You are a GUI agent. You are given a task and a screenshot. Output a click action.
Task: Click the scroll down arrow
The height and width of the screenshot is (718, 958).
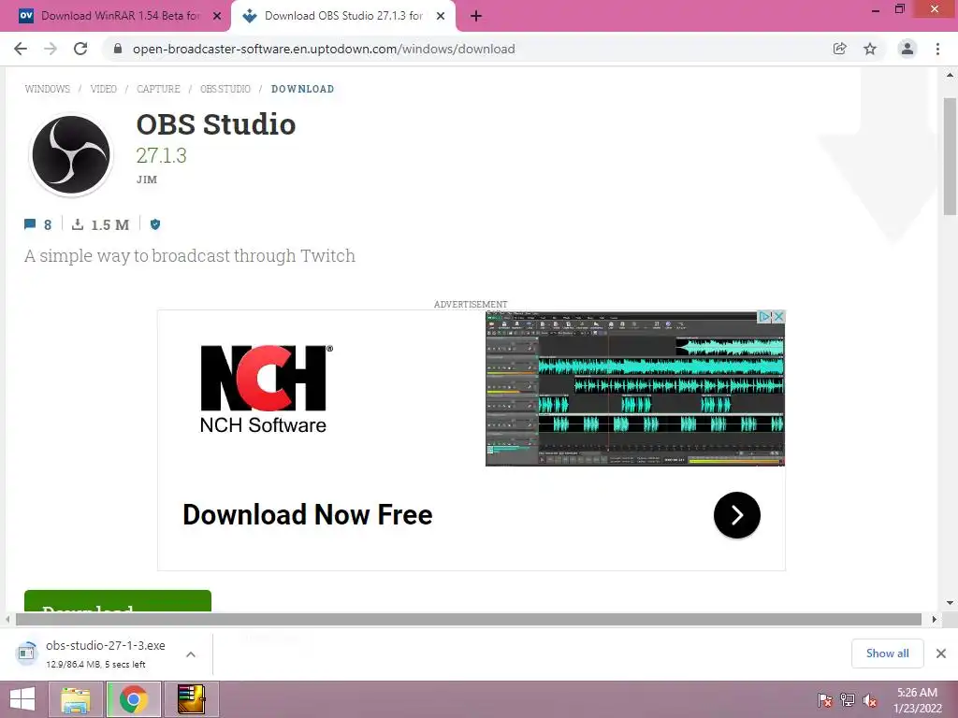point(950,603)
